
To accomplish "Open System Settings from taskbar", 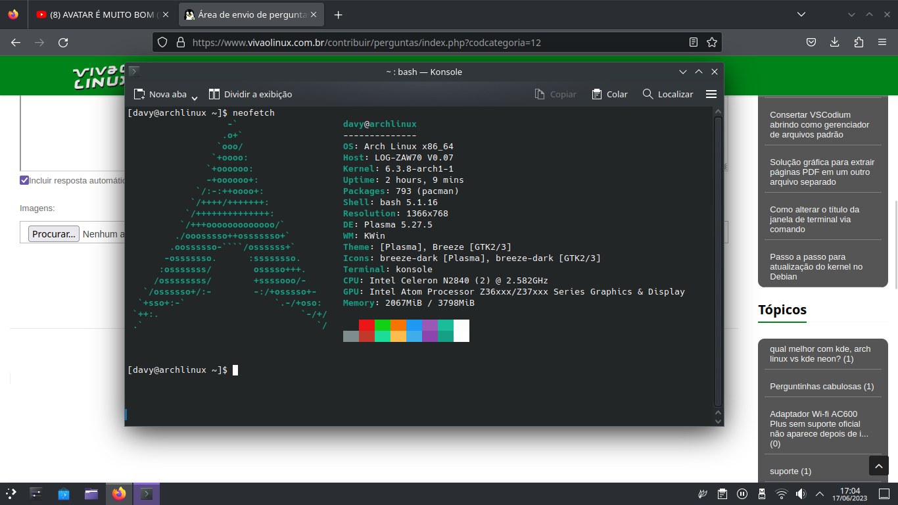I will pos(36,493).
